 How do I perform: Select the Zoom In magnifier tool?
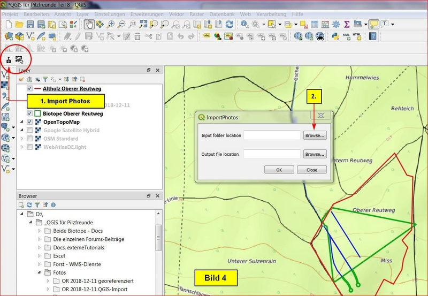click(x=111, y=24)
